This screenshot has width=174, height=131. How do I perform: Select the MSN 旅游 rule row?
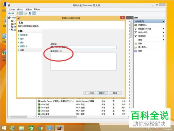(83, 111)
